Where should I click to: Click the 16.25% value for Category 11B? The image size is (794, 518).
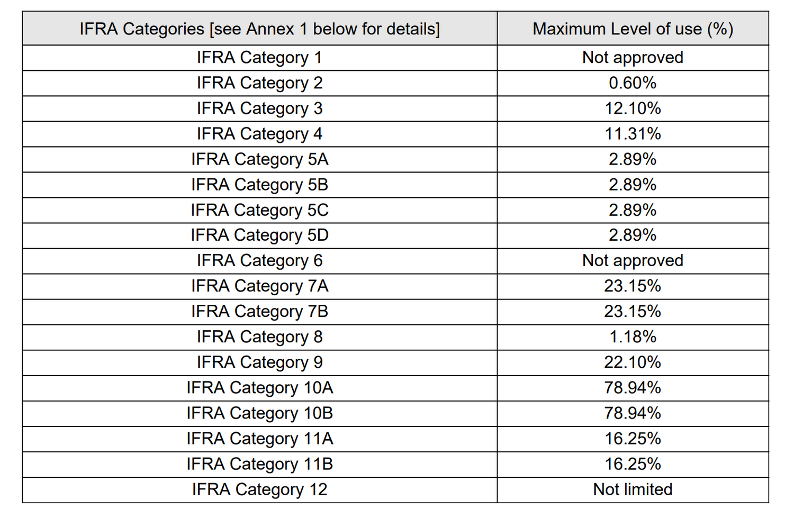click(x=633, y=464)
